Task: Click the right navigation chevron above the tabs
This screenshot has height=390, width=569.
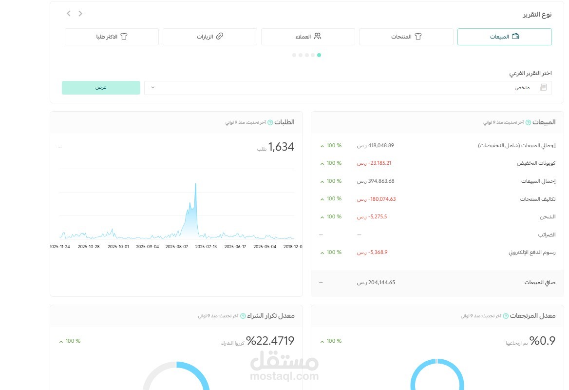Action: (x=80, y=13)
